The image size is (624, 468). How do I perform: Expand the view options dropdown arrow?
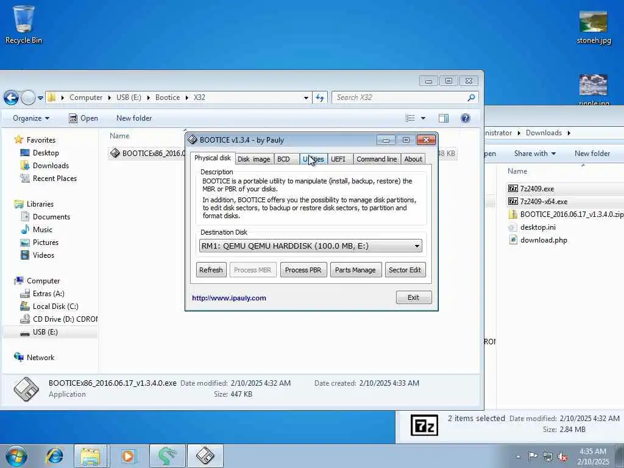[x=423, y=118]
